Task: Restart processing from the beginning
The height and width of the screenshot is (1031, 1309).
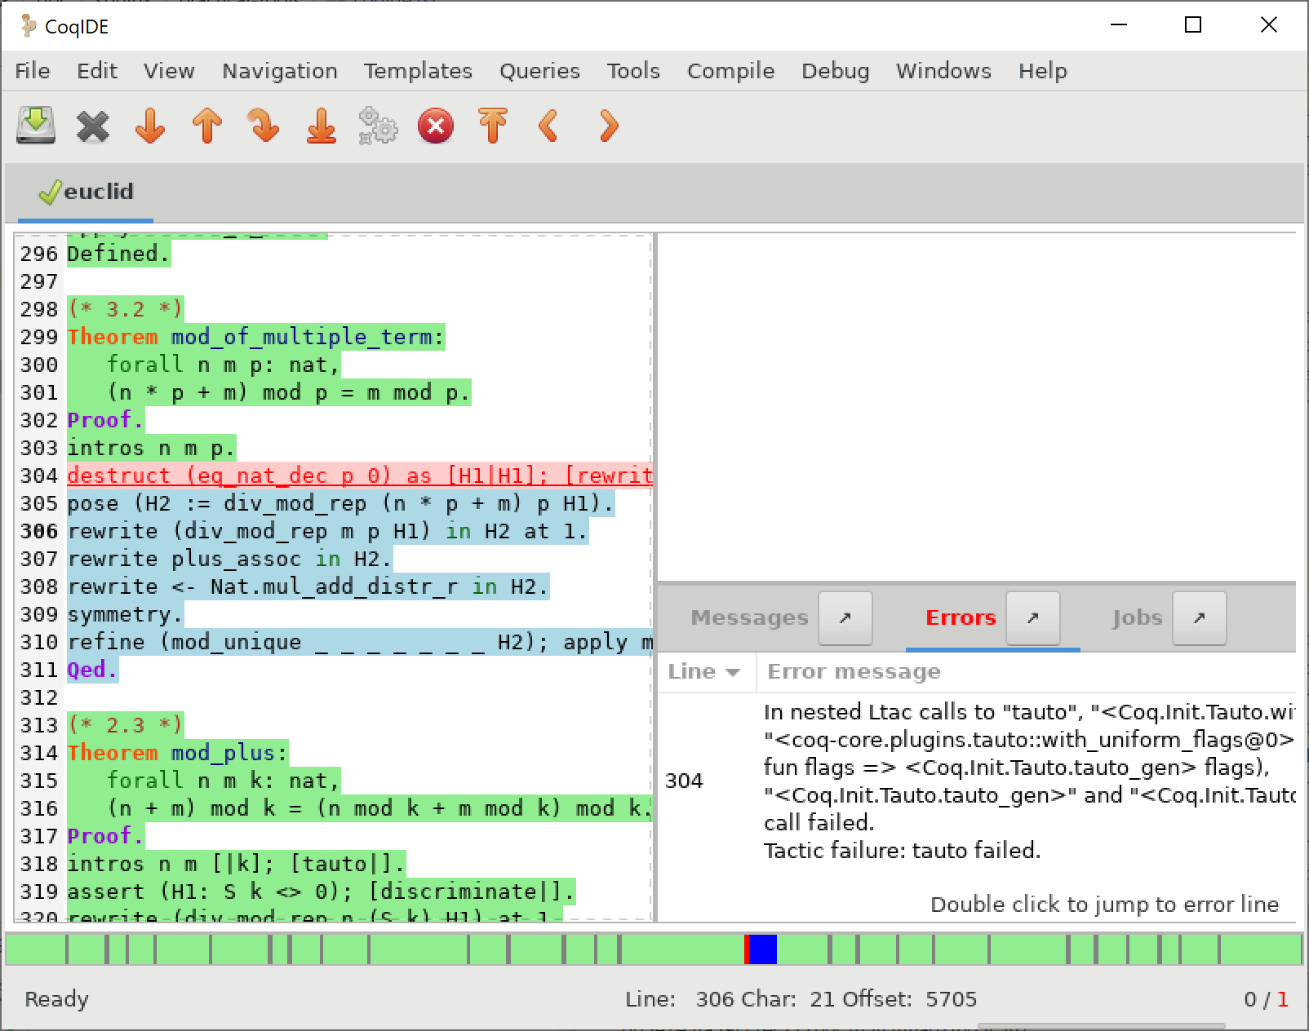Action: click(x=492, y=126)
